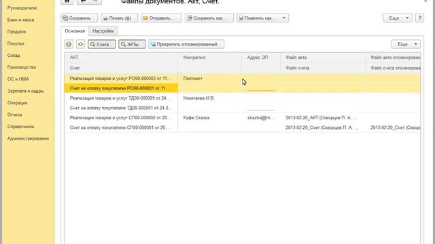Image resolution: width=435 pixels, height=244 pixels.
Task: Click the green round add icon
Action: (x=69, y=44)
